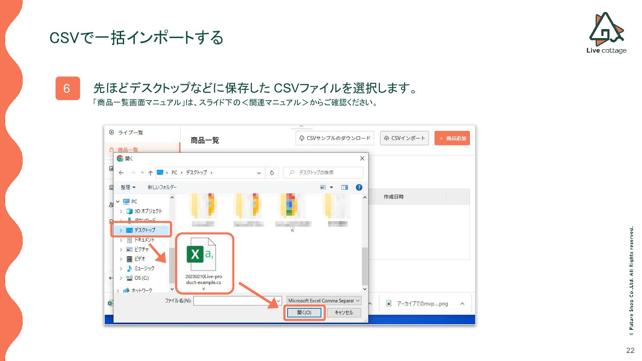Click the 商品追加 button
This screenshot has height=361, width=642.
coord(452,138)
